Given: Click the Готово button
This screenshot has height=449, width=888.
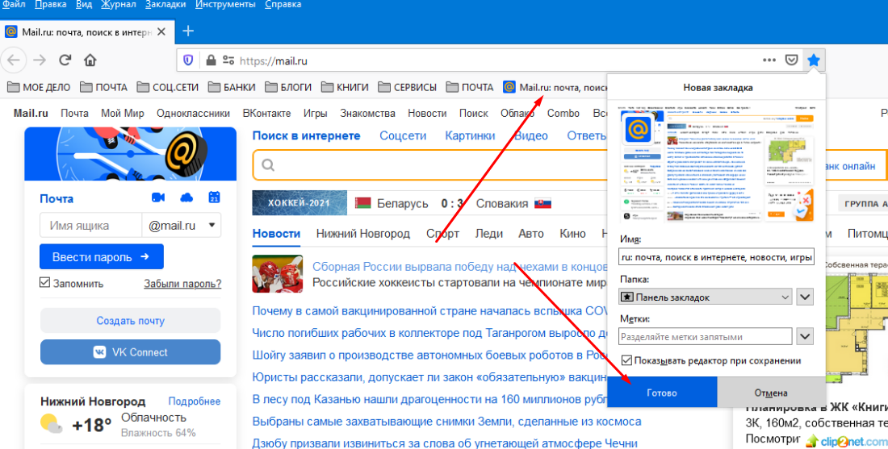Looking at the screenshot, I should tap(662, 393).
